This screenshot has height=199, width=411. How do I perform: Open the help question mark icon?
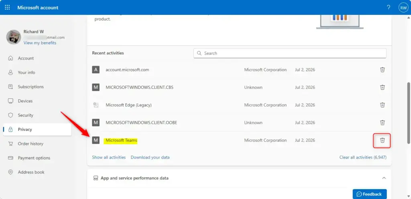[x=389, y=7]
